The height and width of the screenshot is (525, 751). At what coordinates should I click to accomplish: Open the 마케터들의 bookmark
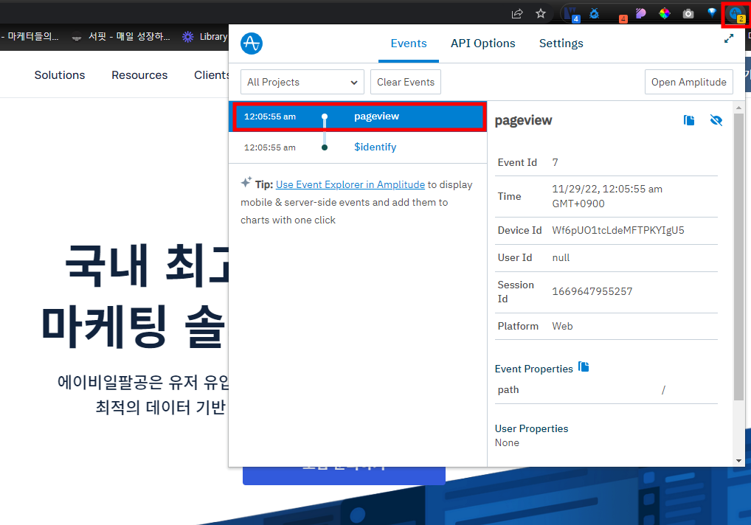click(30, 36)
